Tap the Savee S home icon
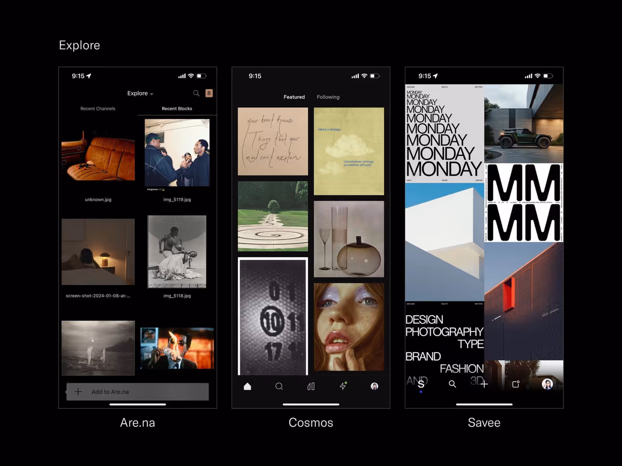The height and width of the screenshot is (466, 622). point(421,384)
